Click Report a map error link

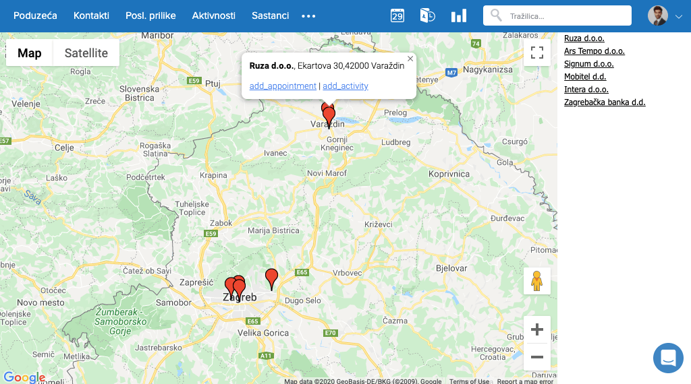525,381
